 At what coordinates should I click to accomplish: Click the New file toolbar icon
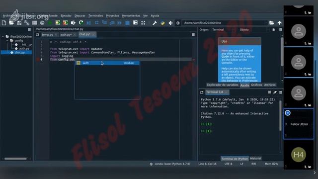(4, 23)
